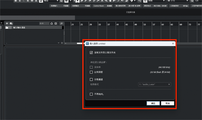
Task: Select the 输入/输出 通道 track row
Action: (x=34, y=28)
